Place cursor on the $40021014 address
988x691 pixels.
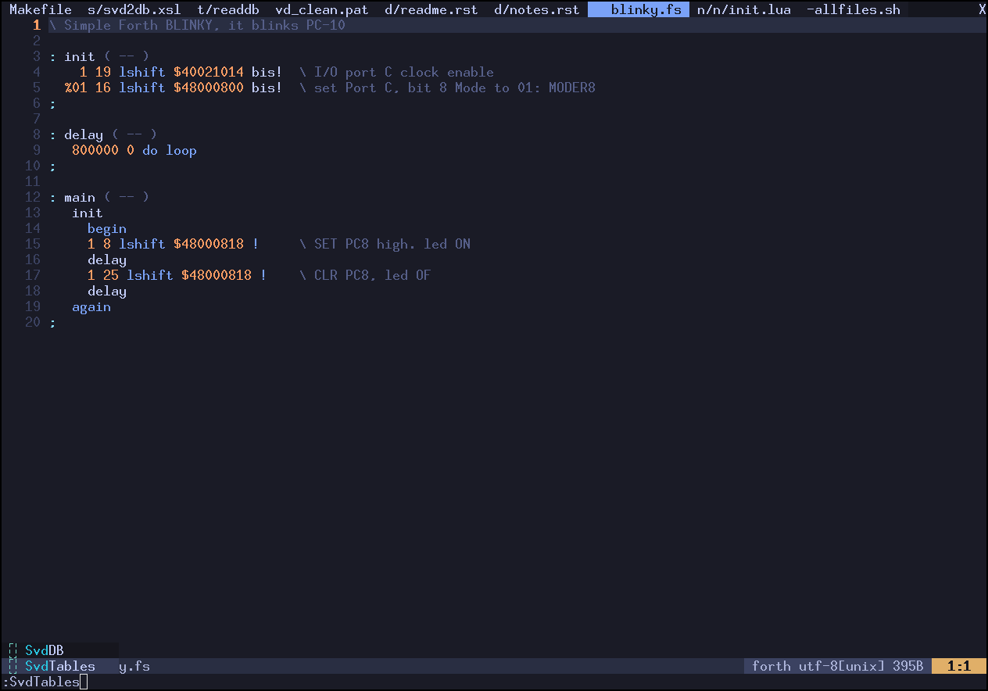[x=208, y=72]
